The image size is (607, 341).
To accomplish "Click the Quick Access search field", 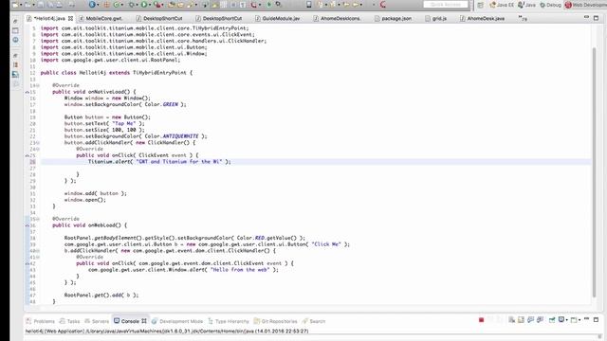I will [446, 5].
